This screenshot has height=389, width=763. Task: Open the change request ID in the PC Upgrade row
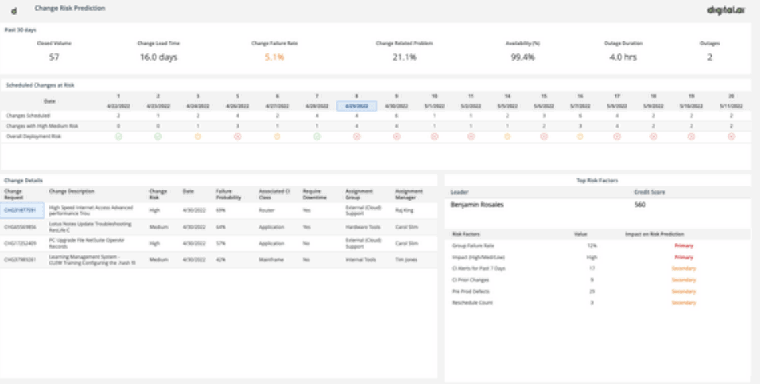[x=21, y=243]
